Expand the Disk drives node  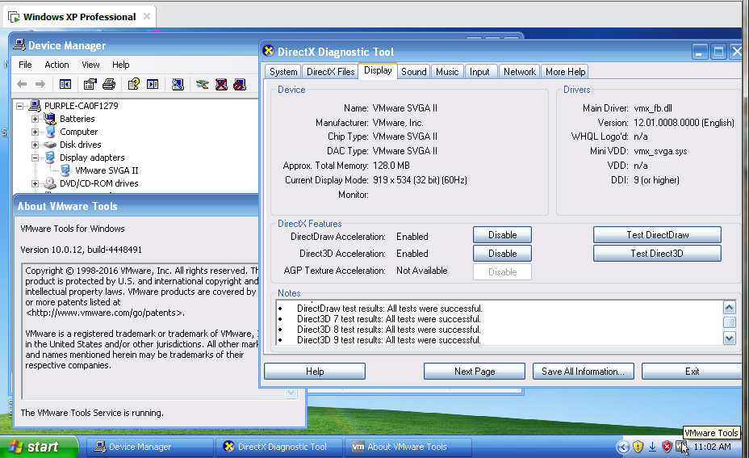click(35, 145)
